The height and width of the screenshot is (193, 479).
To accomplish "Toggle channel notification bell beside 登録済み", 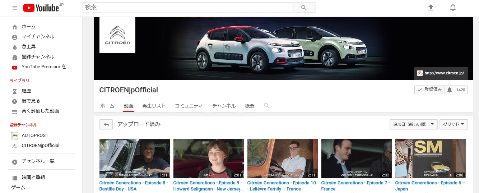I will click(449, 90).
